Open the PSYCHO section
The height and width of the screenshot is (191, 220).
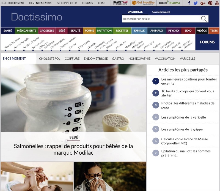tap(174, 31)
